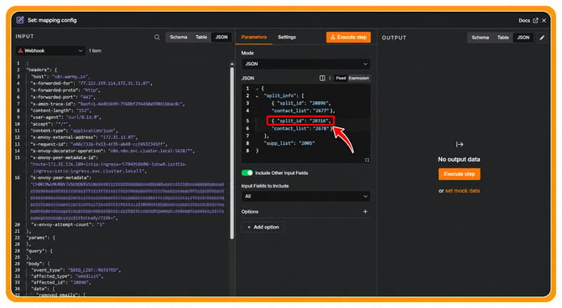
Task: Open JSON field side-panel icon
Action: click(322, 78)
